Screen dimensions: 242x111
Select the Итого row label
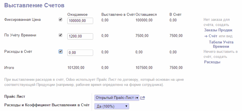click(9, 68)
